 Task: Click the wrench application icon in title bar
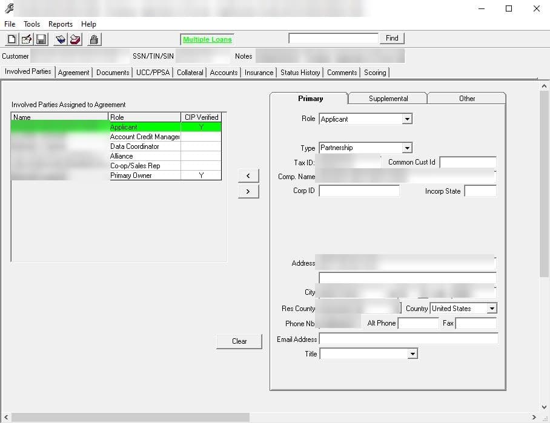point(9,8)
